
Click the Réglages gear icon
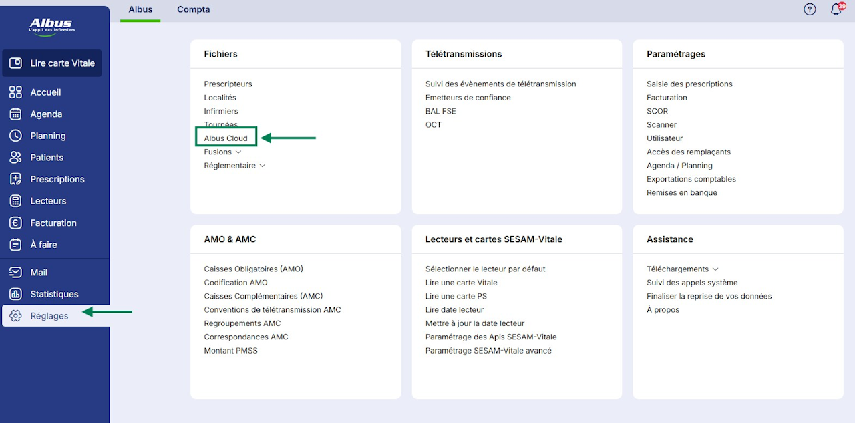(15, 316)
